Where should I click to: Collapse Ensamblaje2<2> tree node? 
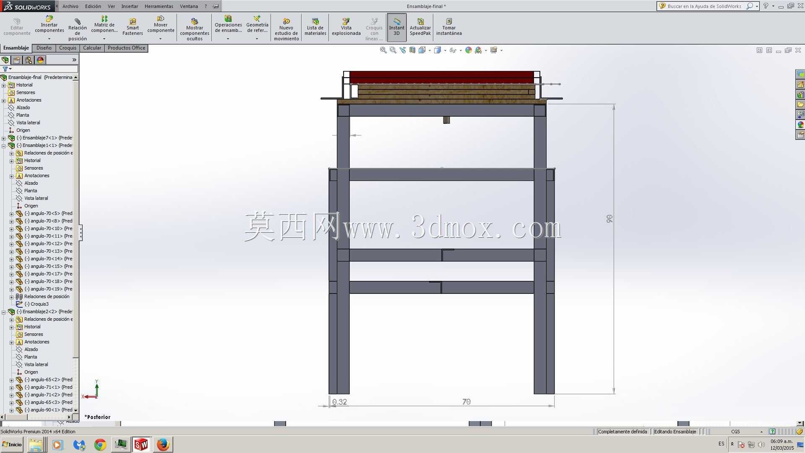4,312
